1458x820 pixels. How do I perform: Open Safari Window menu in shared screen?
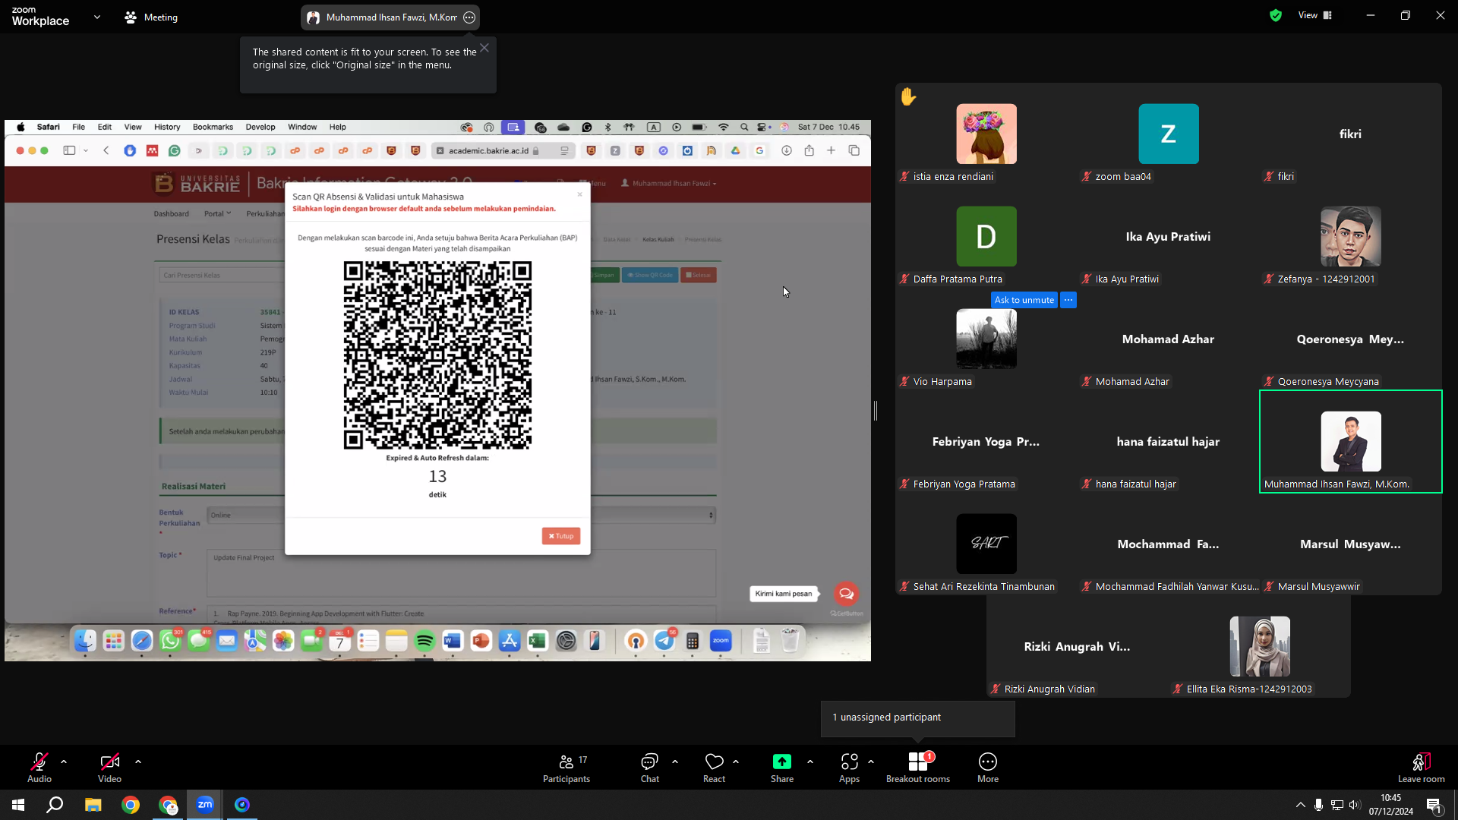(302, 127)
